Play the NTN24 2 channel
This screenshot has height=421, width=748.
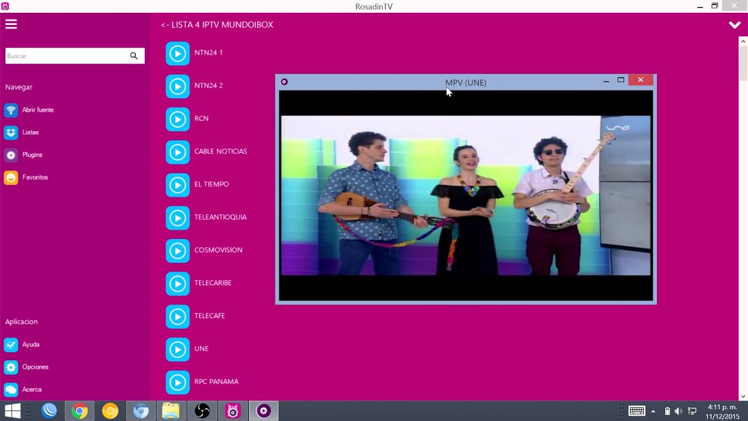point(178,86)
